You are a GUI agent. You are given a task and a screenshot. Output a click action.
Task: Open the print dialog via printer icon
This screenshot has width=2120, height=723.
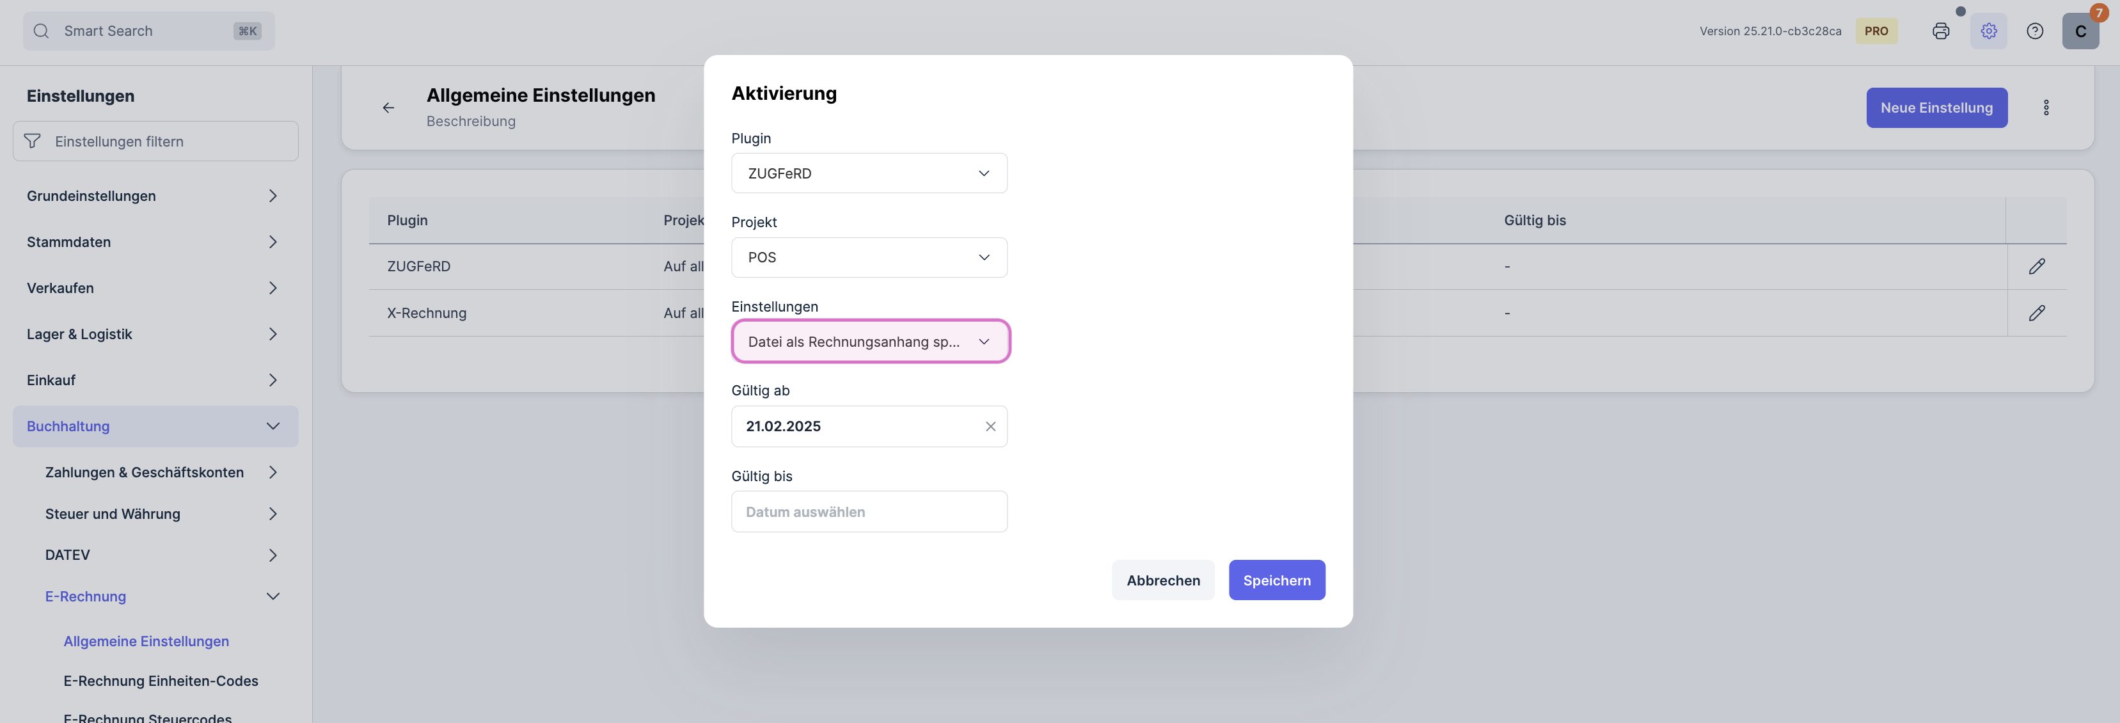(1941, 31)
